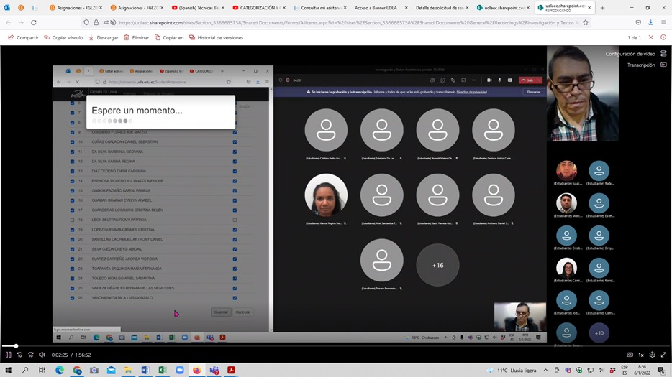The image size is (672, 377).
Task: Click Compartir in the SharePoint toolbar
Action: 23,37
